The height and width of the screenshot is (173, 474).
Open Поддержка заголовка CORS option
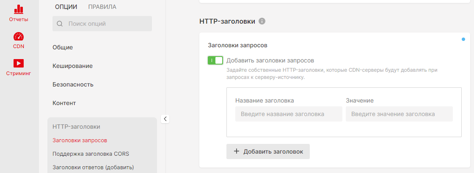(x=91, y=154)
